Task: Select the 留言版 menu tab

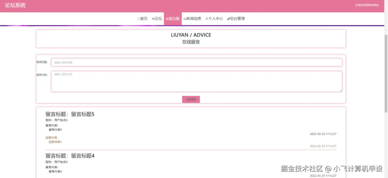Action: (173, 19)
